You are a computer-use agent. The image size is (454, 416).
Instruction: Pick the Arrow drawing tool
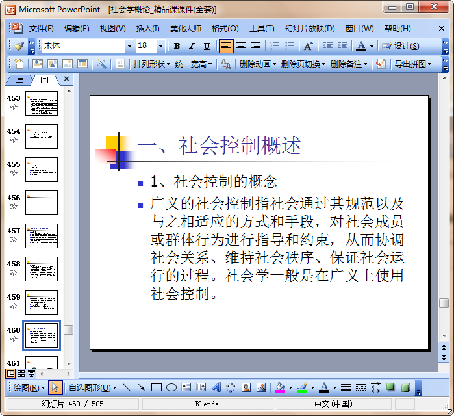tap(141, 387)
